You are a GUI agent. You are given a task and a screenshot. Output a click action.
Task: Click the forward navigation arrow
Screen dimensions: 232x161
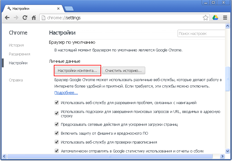(16, 18)
